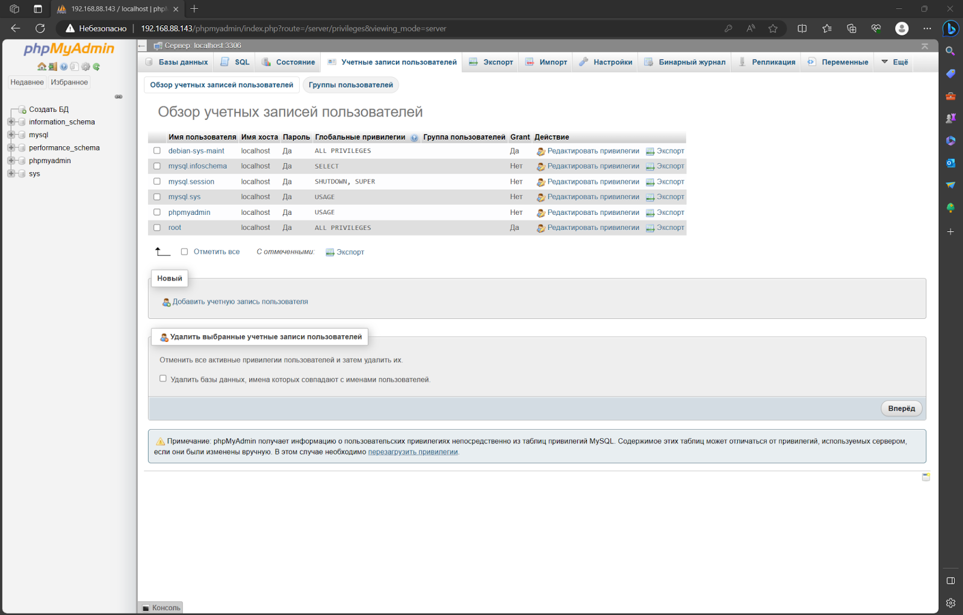The image size is (963, 615).
Task: Click the Home house icon in sidebar
Action: pos(42,66)
